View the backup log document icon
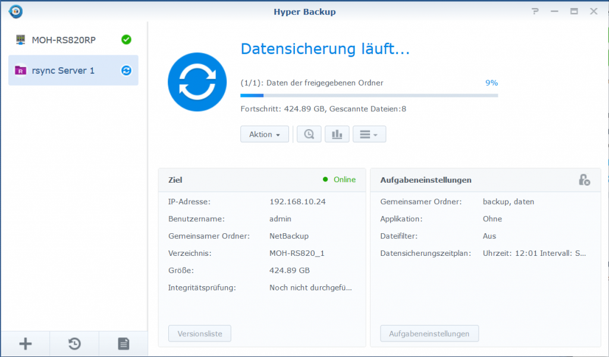The width and height of the screenshot is (609, 357). (123, 343)
